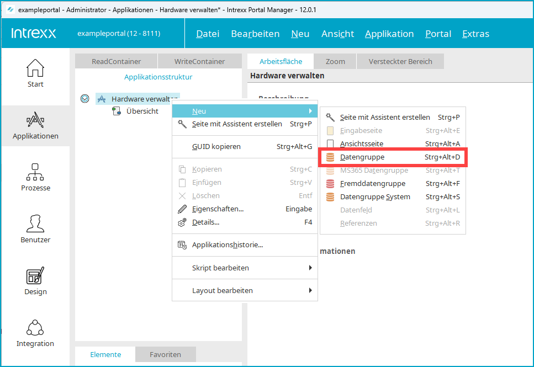Expand the Neu submenu arrow
Image resolution: width=534 pixels, height=367 pixels.
point(310,111)
